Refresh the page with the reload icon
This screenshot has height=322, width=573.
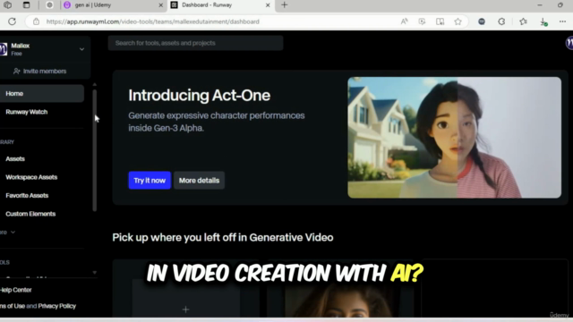point(12,21)
